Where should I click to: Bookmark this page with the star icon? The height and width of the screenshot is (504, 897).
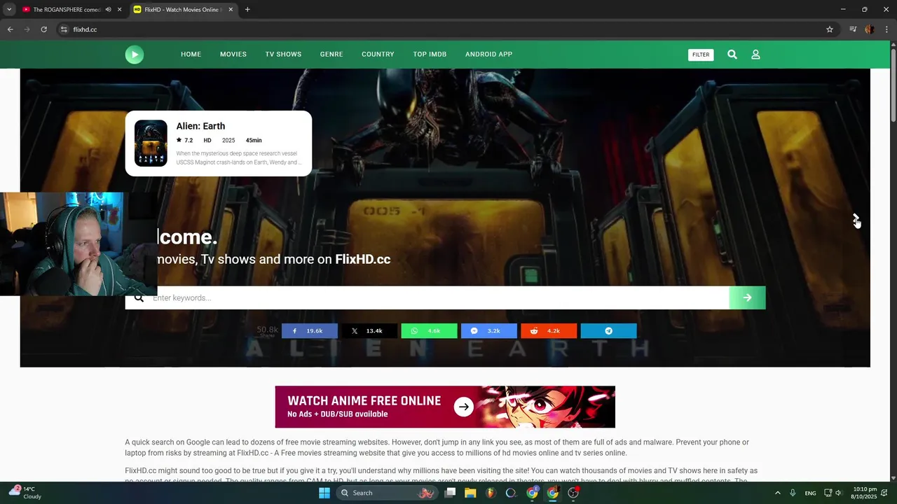click(x=830, y=29)
